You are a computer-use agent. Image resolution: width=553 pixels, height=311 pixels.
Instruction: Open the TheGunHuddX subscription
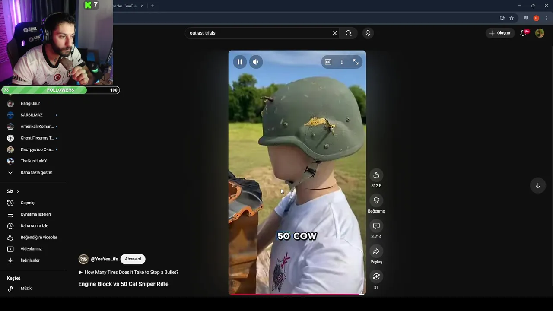tap(33, 161)
